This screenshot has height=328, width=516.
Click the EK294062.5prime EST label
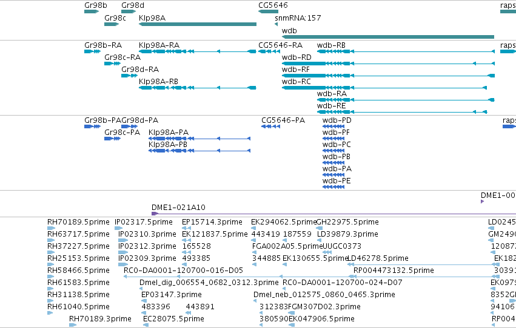[x=283, y=222]
